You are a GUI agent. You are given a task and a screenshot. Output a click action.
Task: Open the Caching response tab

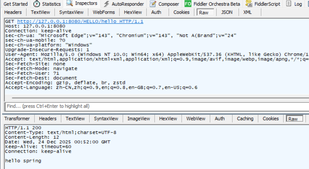(245, 119)
